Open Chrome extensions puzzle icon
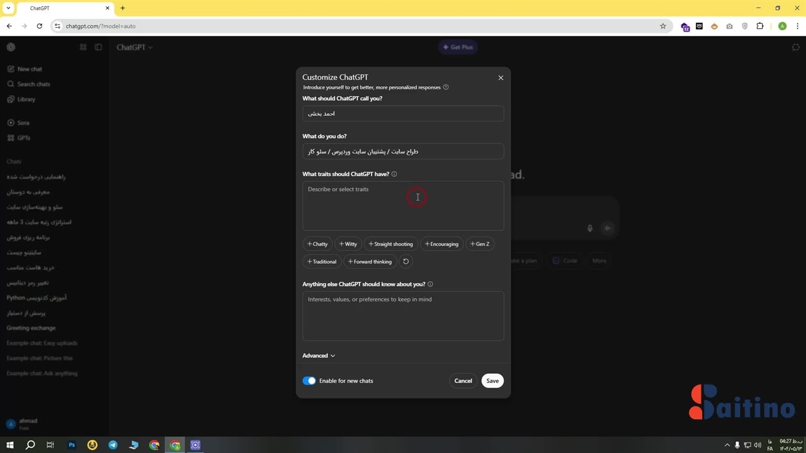The image size is (806, 453). [759, 26]
